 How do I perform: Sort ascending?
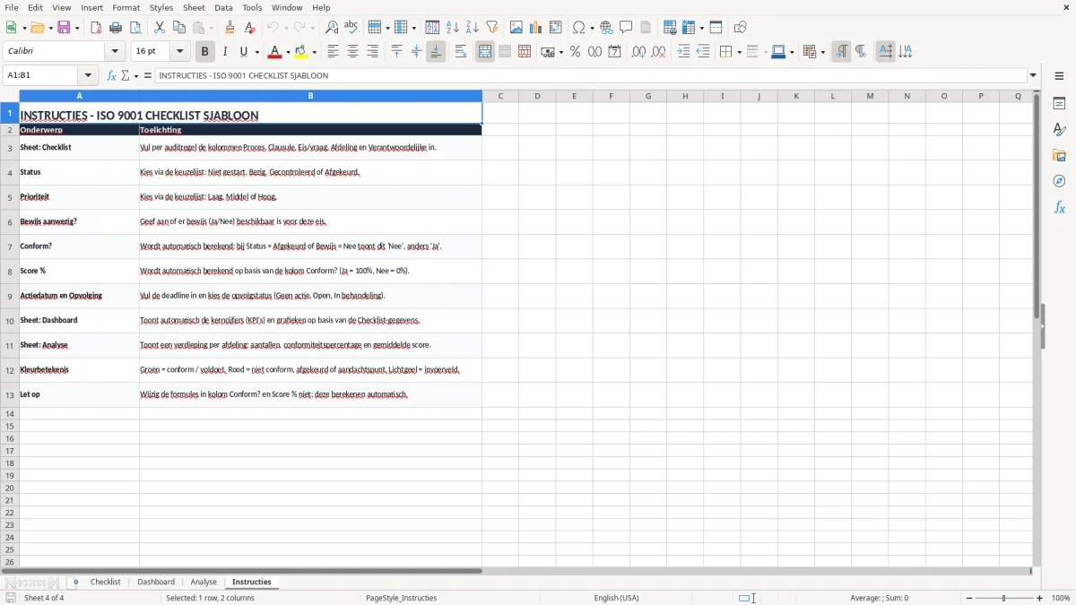coord(453,28)
